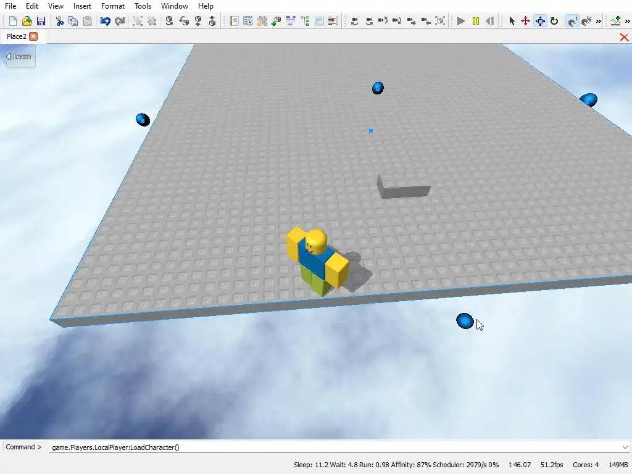Image resolution: width=632 pixels, height=474 pixels.
Task: Open the Format menu
Action: pyautogui.click(x=113, y=6)
